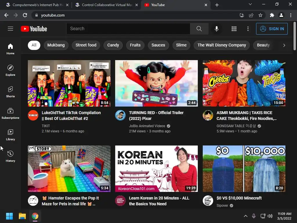This screenshot has height=223, width=297.
Task: Select the Sauces filter chip
Action: click(158, 45)
